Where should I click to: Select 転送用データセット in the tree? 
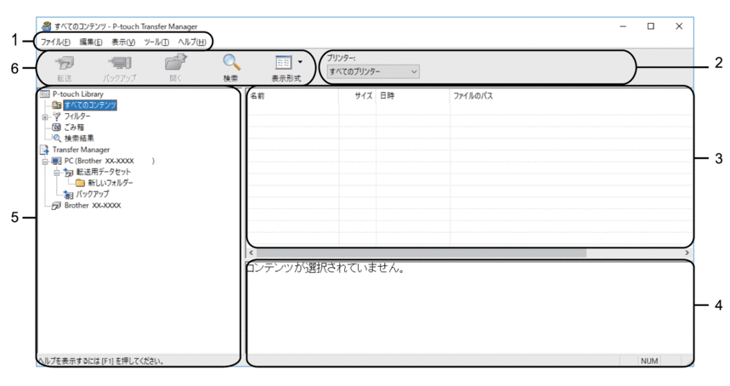click(104, 172)
